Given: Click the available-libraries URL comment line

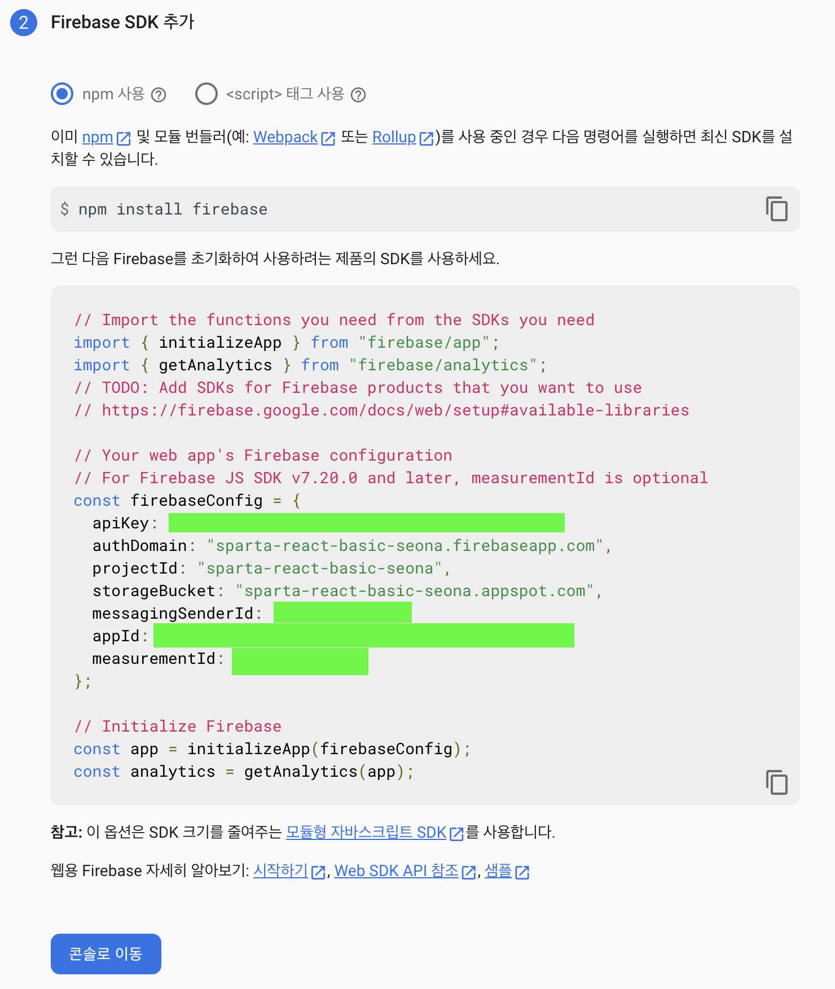Looking at the screenshot, I should 381,410.
